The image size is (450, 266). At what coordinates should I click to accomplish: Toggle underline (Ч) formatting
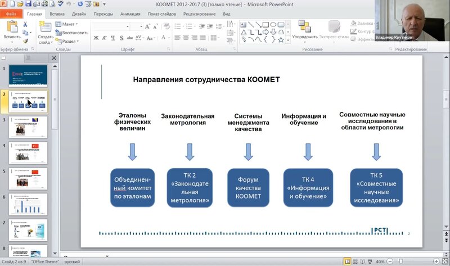[x=113, y=38]
